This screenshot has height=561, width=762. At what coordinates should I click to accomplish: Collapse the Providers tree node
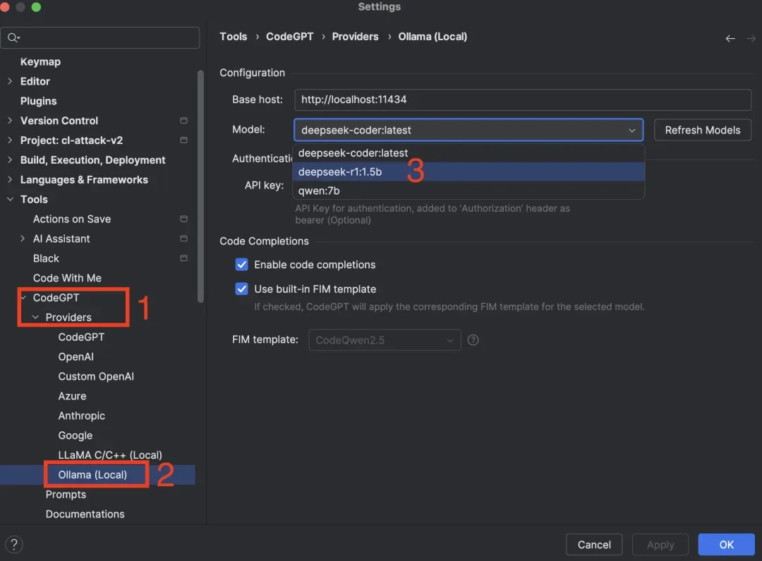36,318
